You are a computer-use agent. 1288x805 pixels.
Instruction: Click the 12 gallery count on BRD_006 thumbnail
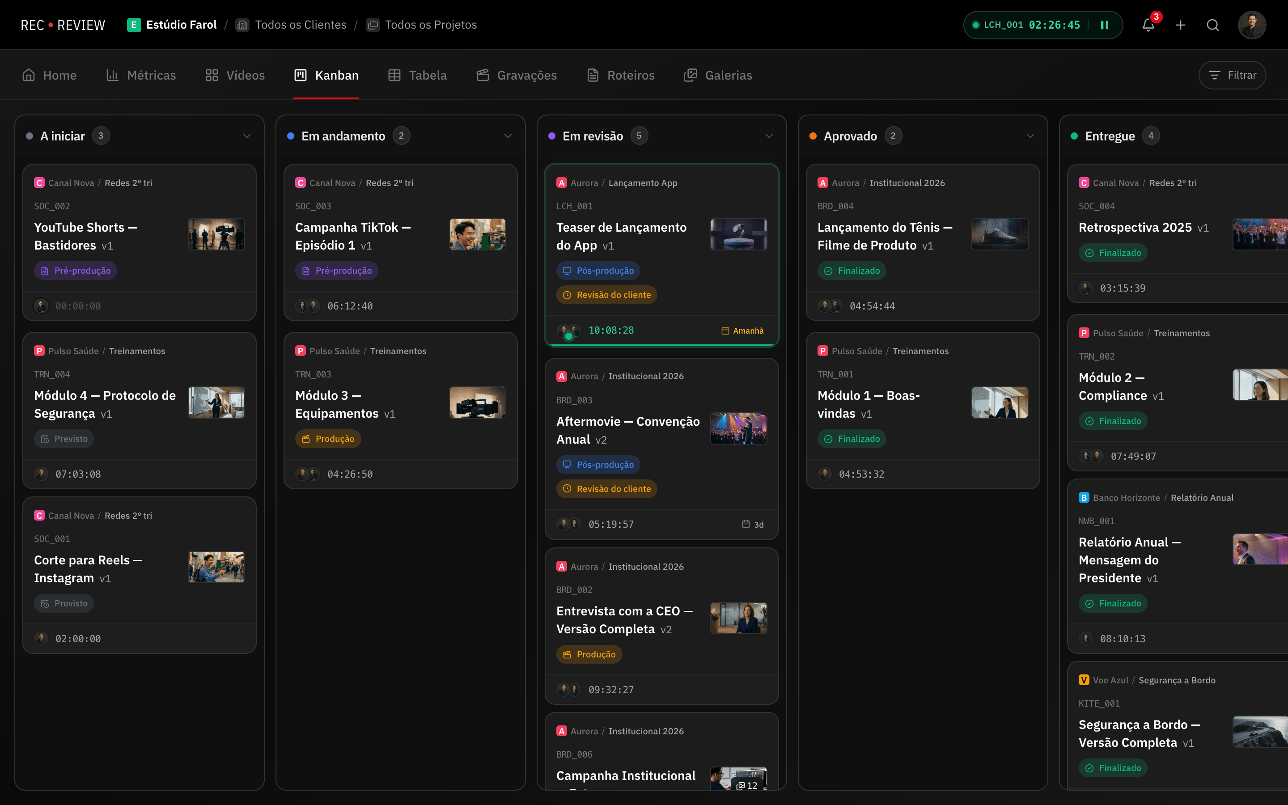point(747,785)
